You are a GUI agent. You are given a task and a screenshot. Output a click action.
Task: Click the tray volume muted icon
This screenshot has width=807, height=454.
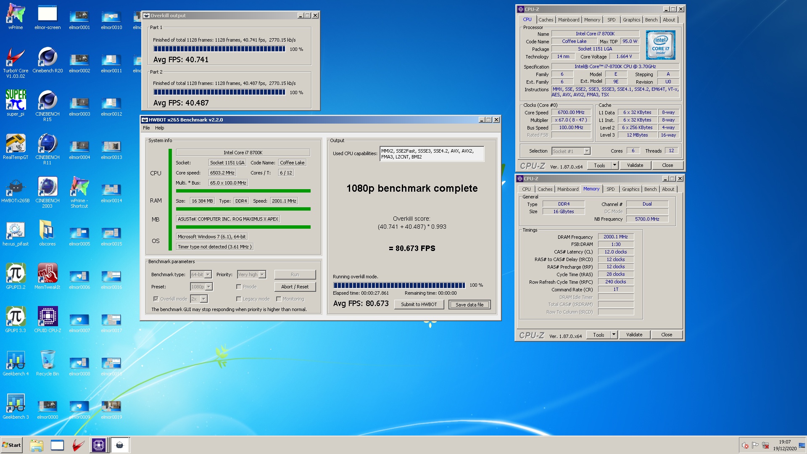point(745,446)
